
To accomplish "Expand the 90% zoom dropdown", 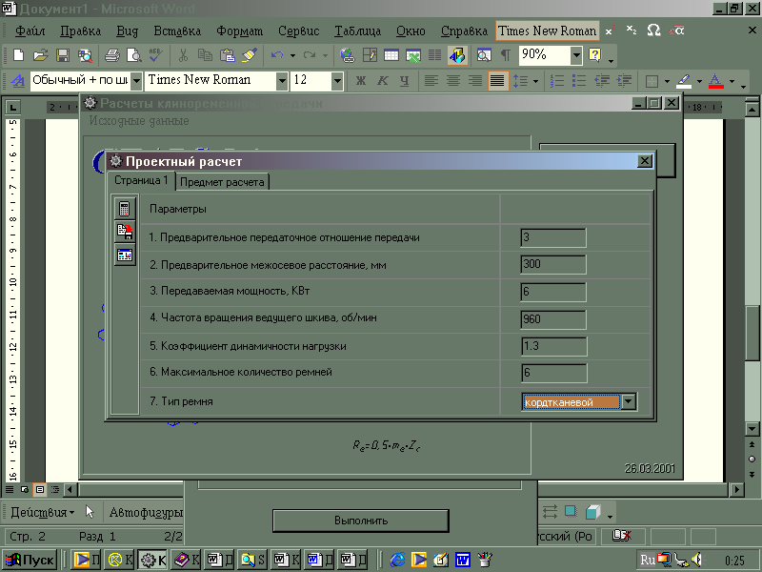I will coord(576,55).
